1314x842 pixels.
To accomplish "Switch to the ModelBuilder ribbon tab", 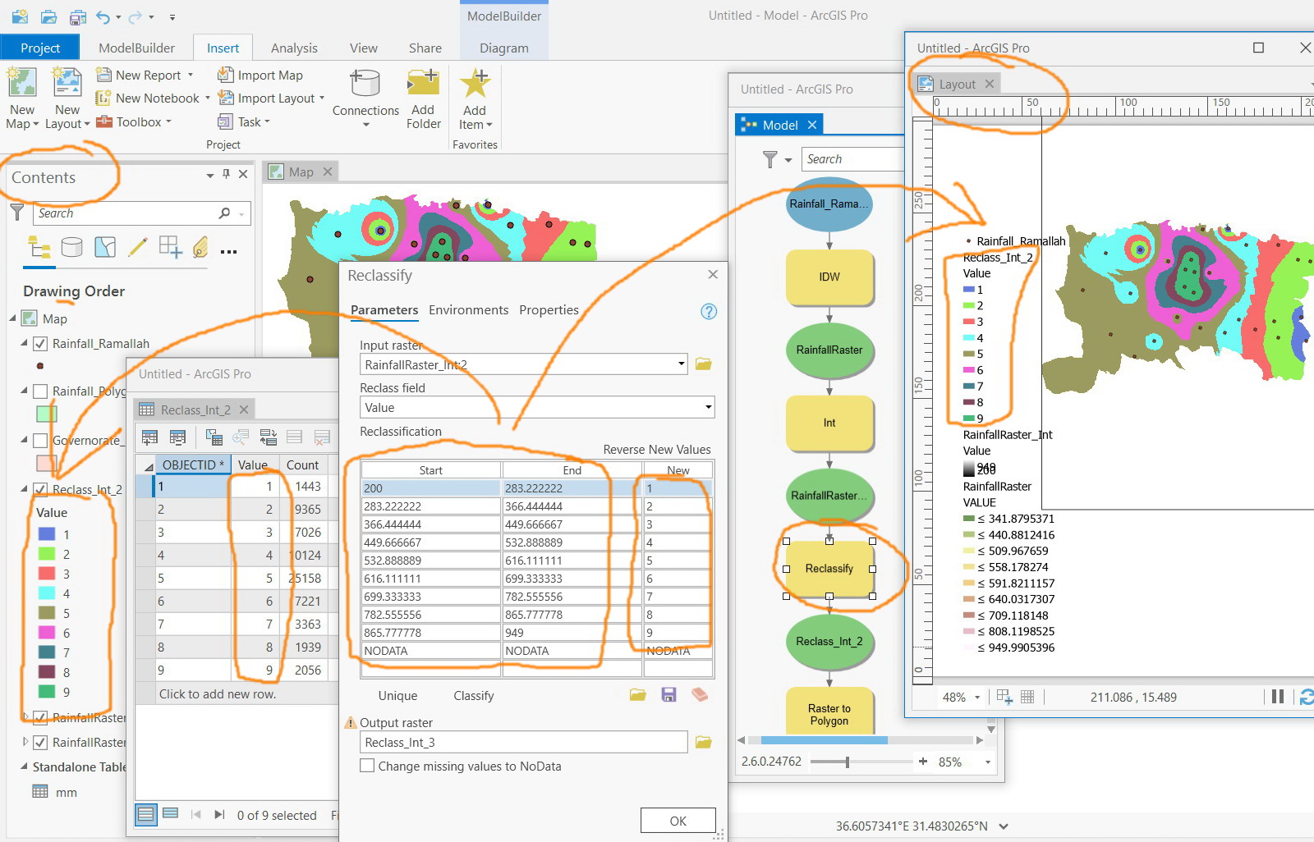I will (136, 48).
